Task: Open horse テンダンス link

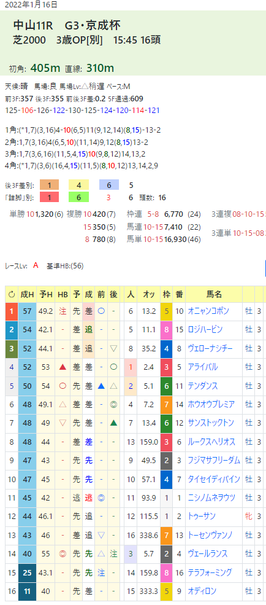Action: 202,386
